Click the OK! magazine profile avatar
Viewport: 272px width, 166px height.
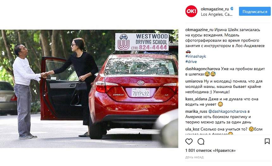[x=191, y=11]
